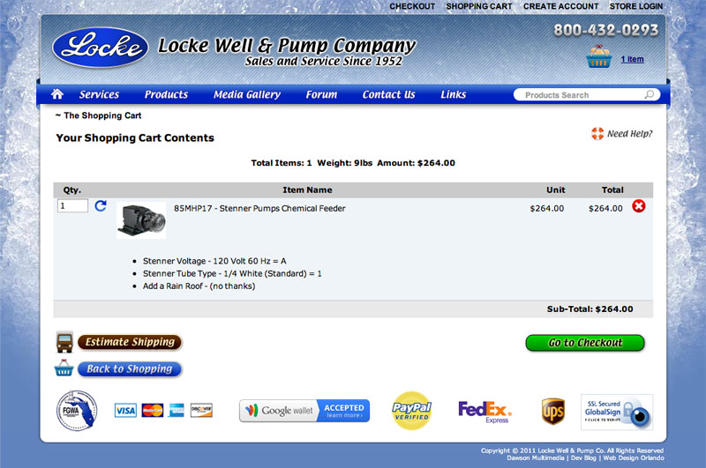Click the Locke Well & Pump Company title
Viewport: 706px width, 468px height.
tap(287, 45)
